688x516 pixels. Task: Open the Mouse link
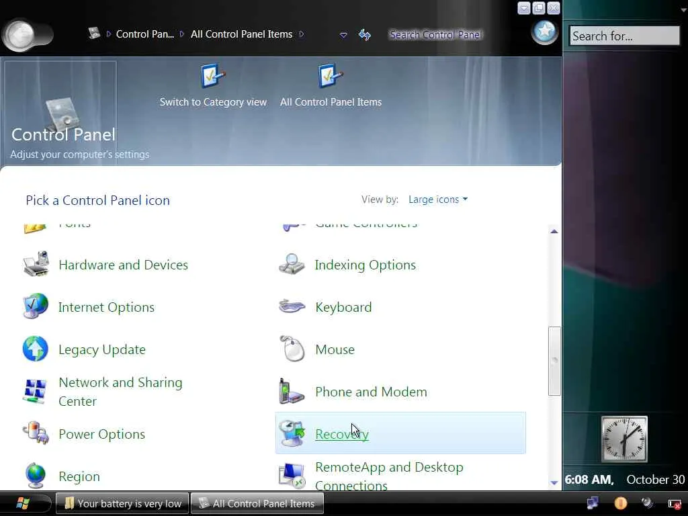[335, 349]
